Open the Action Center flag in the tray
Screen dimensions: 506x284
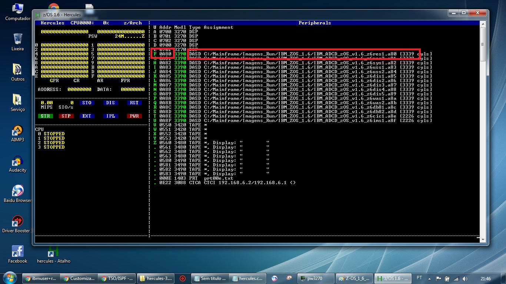coord(439,278)
